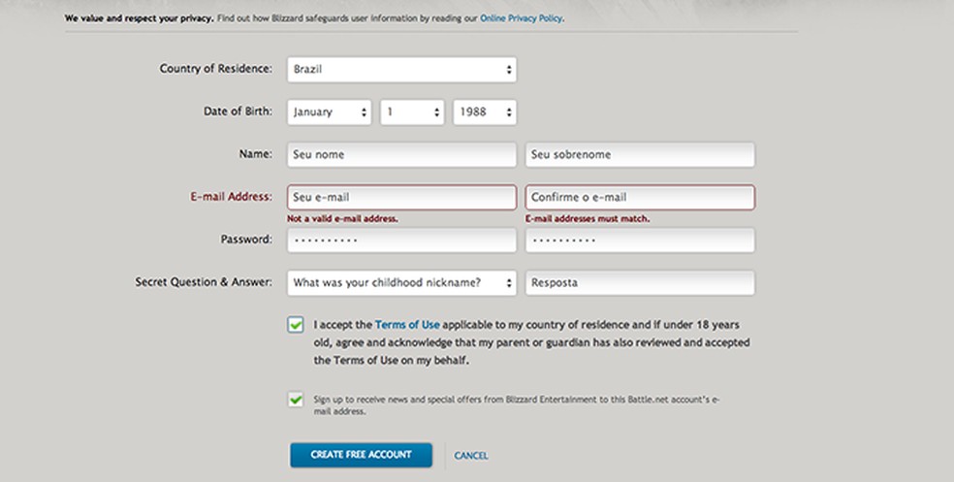Open the Online Privacy Policy link
The width and height of the screenshot is (954, 482).
pyautogui.click(x=522, y=18)
